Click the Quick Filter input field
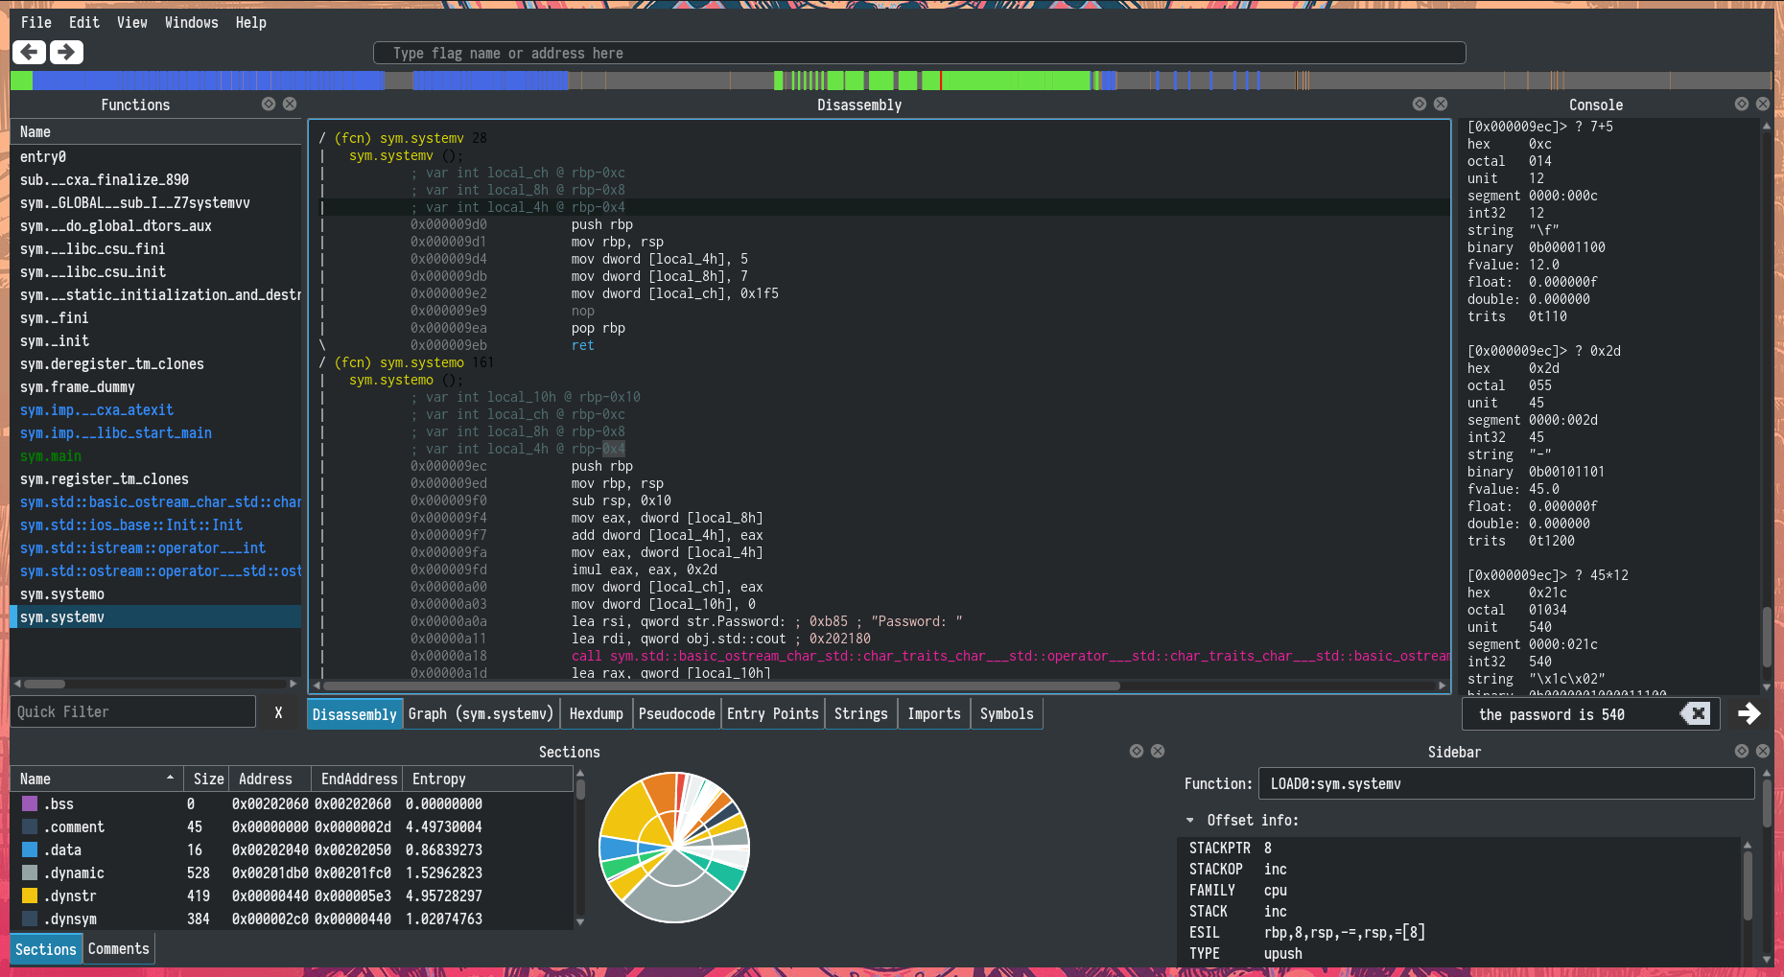Image resolution: width=1784 pixels, height=977 pixels. pyautogui.click(x=133, y=711)
